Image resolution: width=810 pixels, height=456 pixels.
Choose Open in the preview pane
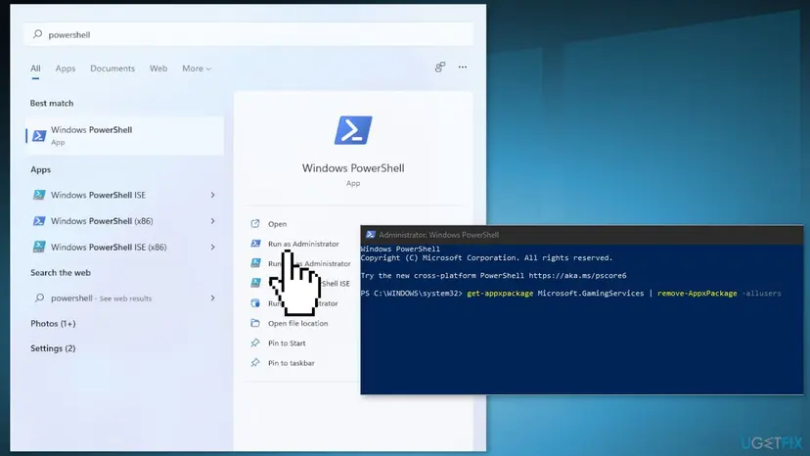[x=278, y=224]
